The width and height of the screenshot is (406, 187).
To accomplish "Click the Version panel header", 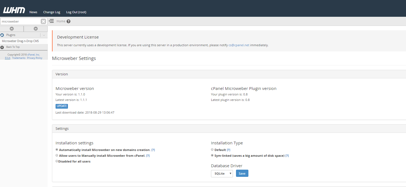I will coord(229,74).
